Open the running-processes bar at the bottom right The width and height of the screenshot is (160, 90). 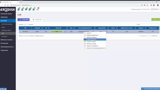point(150,89)
